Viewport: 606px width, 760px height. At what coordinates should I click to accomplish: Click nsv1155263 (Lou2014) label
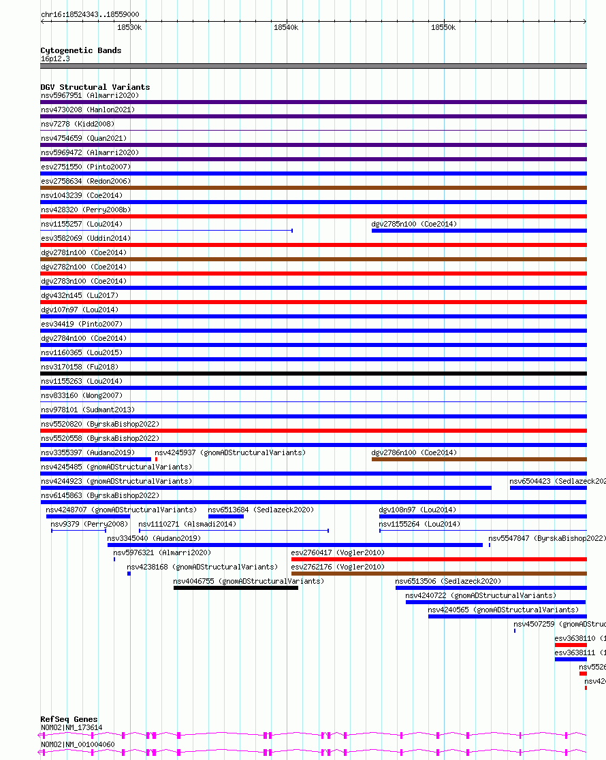pos(82,382)
